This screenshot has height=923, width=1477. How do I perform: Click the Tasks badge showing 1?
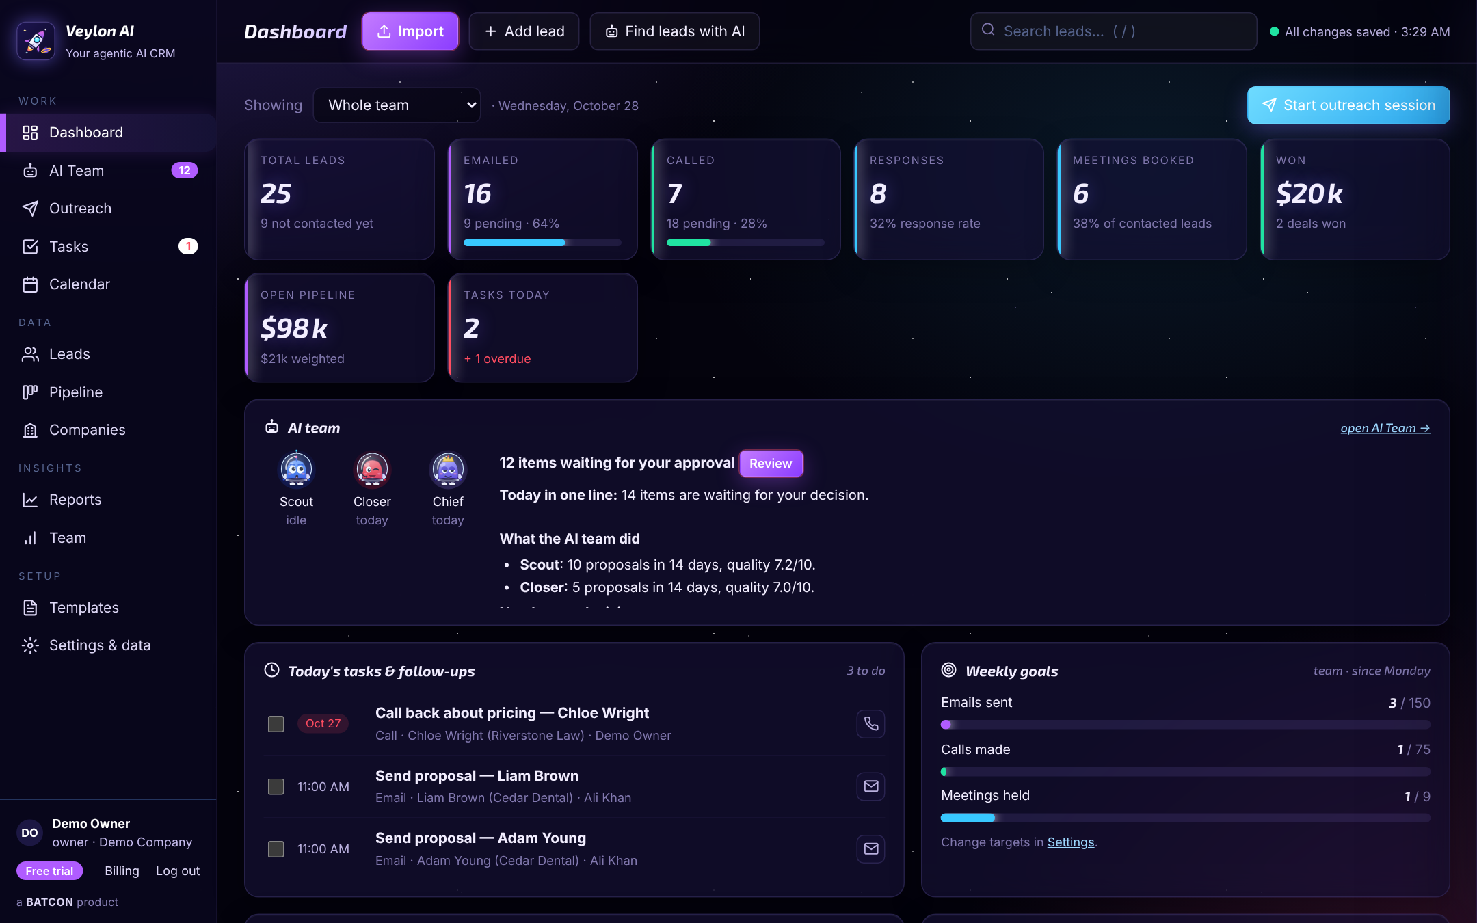pos(188,246)
